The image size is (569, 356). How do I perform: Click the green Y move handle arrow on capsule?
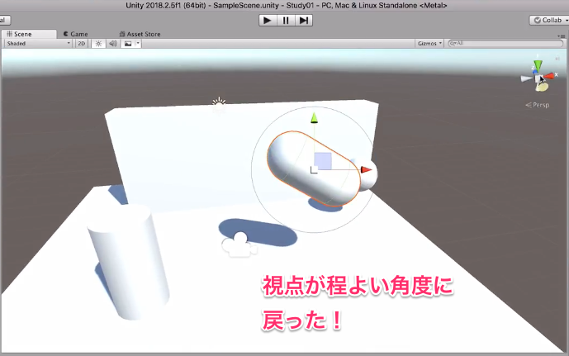coord(315,118)
